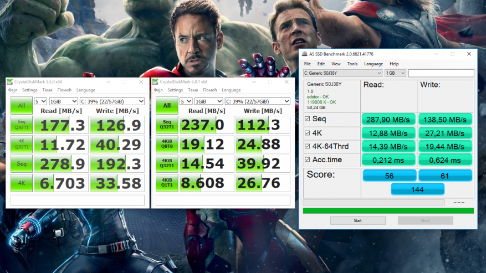The image size is (486, 273).
Task: Minimize the AS SSD Benchmark window
Action: (x=437, y=54)
